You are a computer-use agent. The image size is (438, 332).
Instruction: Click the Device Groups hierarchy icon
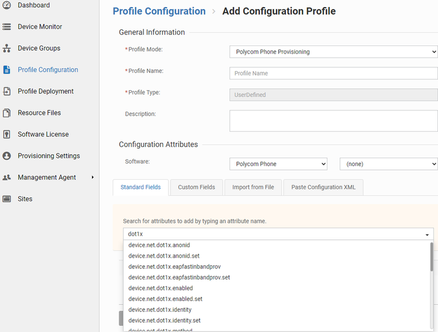7,48
